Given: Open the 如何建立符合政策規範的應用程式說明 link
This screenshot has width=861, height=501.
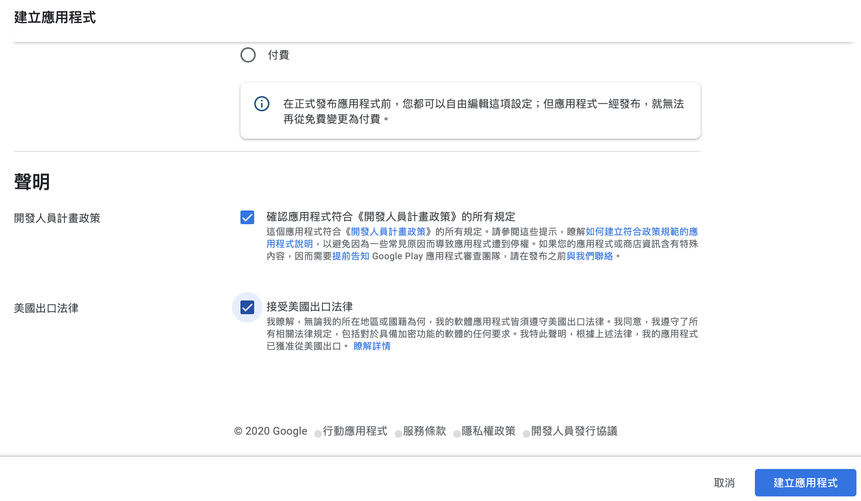Looking at the screenshot, I should click(x=641, y=232).
